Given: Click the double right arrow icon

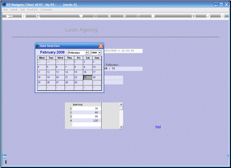Looking at the screenshot, I should [124, 16].
